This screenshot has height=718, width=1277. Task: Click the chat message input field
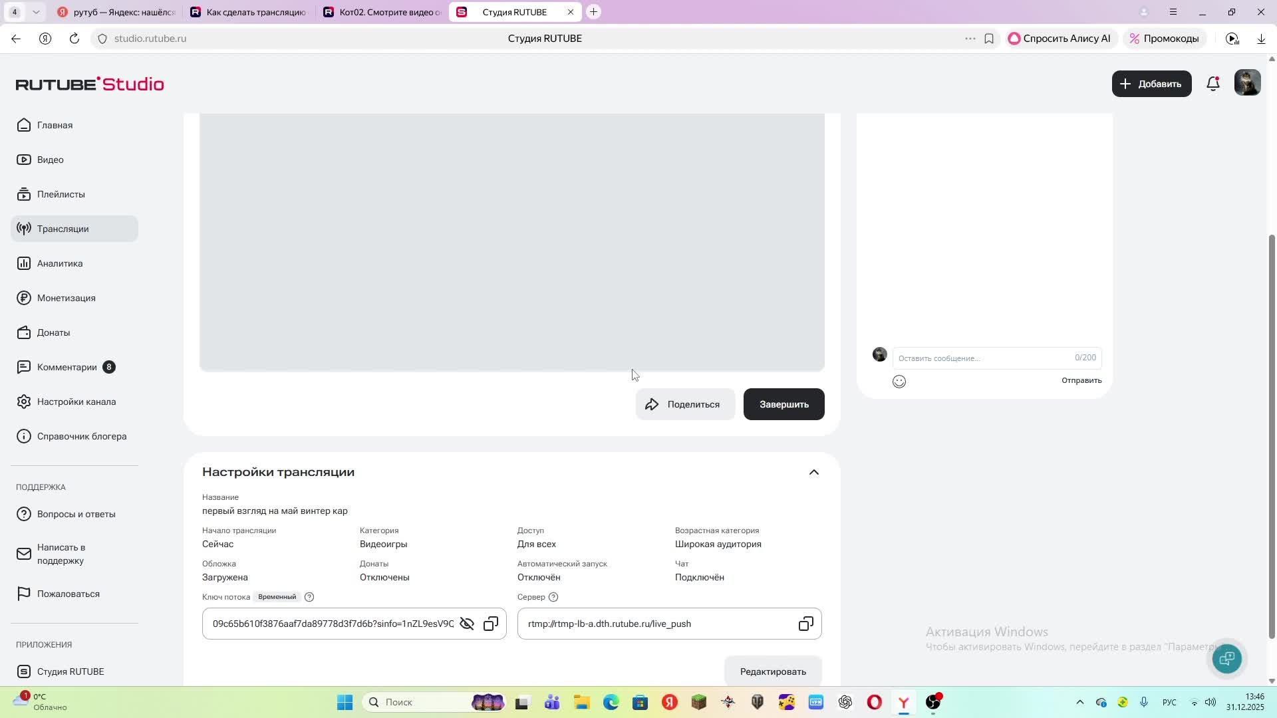[983, 358]
